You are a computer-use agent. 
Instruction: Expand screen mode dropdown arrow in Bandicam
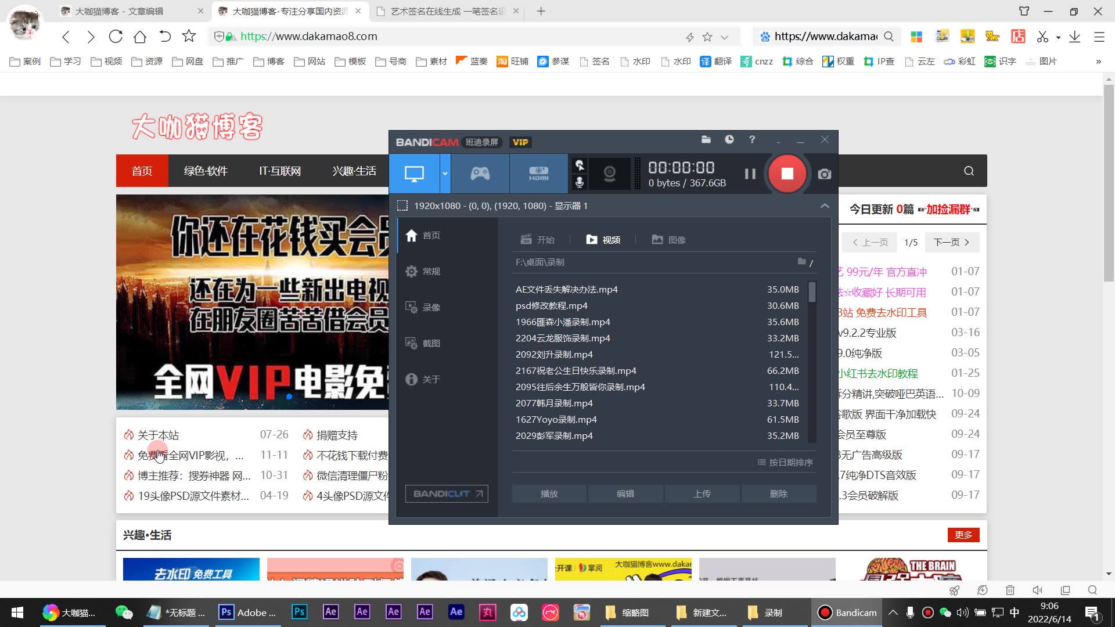(445, 174)
